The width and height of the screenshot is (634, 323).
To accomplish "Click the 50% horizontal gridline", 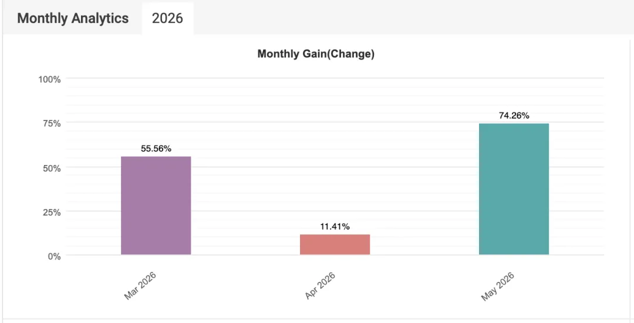I will click(x=335, y=167).
